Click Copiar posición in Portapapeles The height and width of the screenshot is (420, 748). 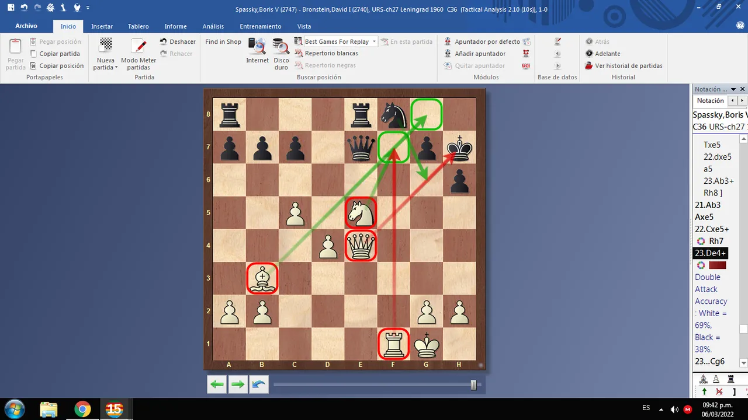(x=57, y=66)
